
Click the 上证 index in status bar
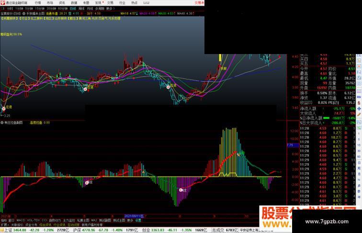9,230
